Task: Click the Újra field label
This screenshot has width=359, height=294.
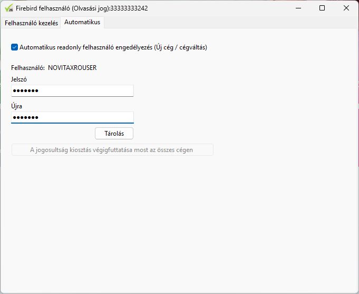Action: coord(16,106)
